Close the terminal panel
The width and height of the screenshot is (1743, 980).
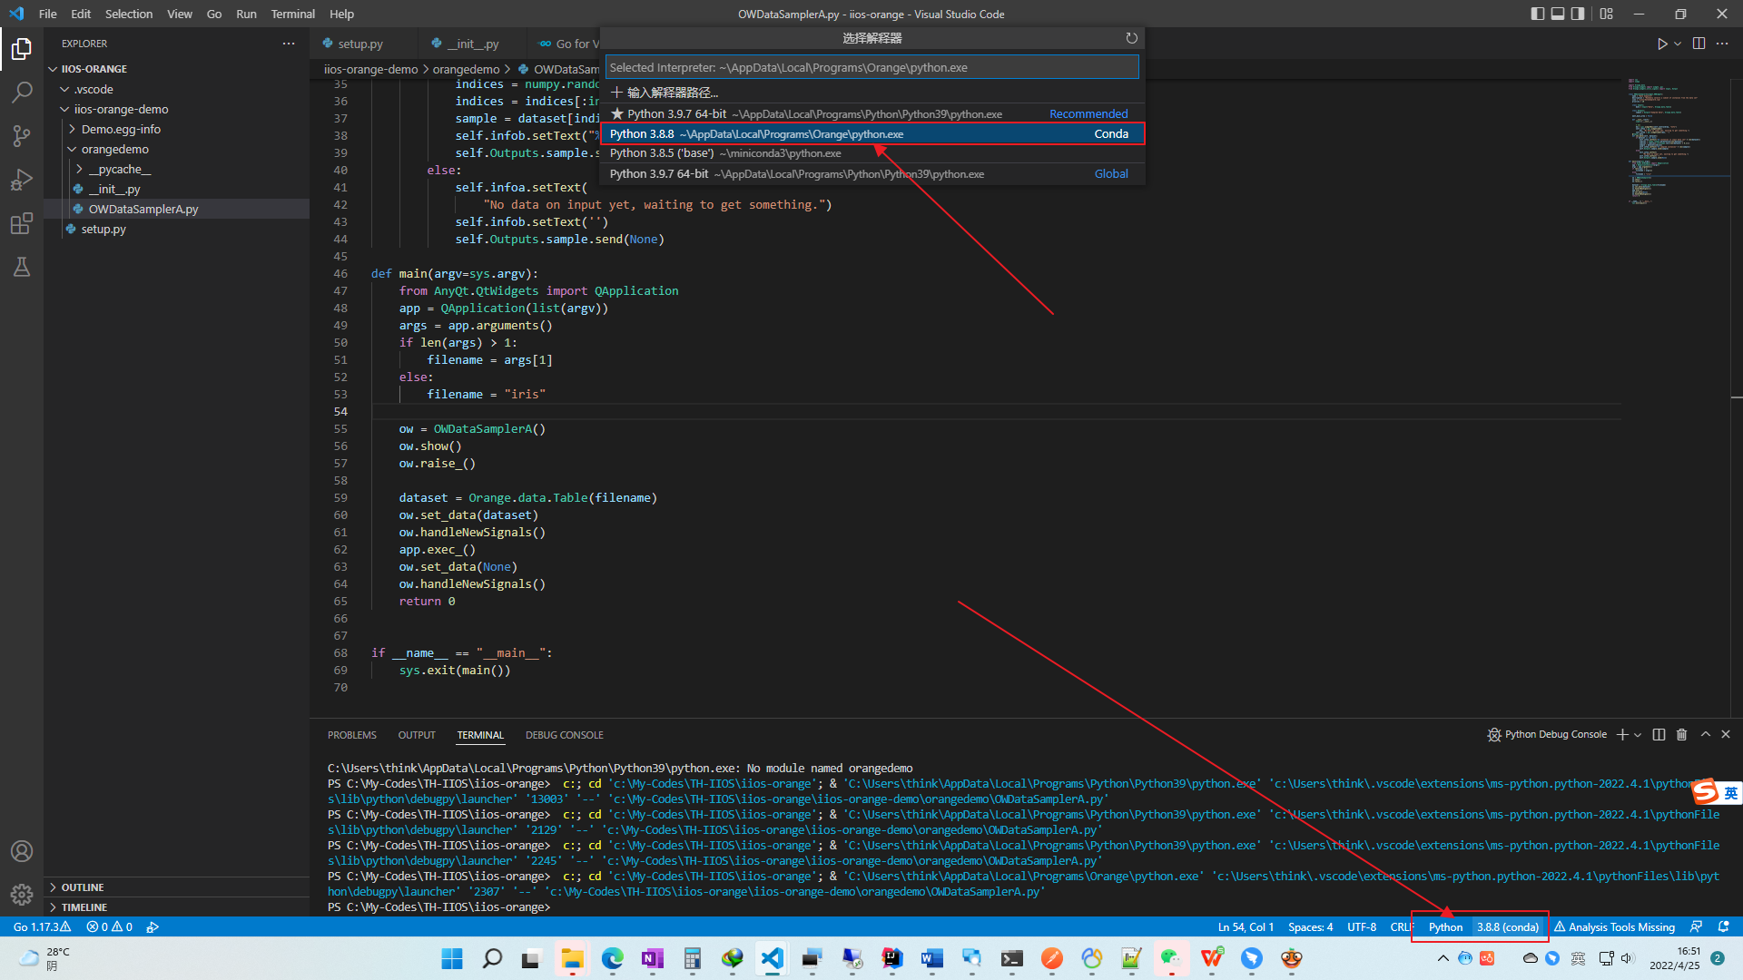tap(1726, 735)
